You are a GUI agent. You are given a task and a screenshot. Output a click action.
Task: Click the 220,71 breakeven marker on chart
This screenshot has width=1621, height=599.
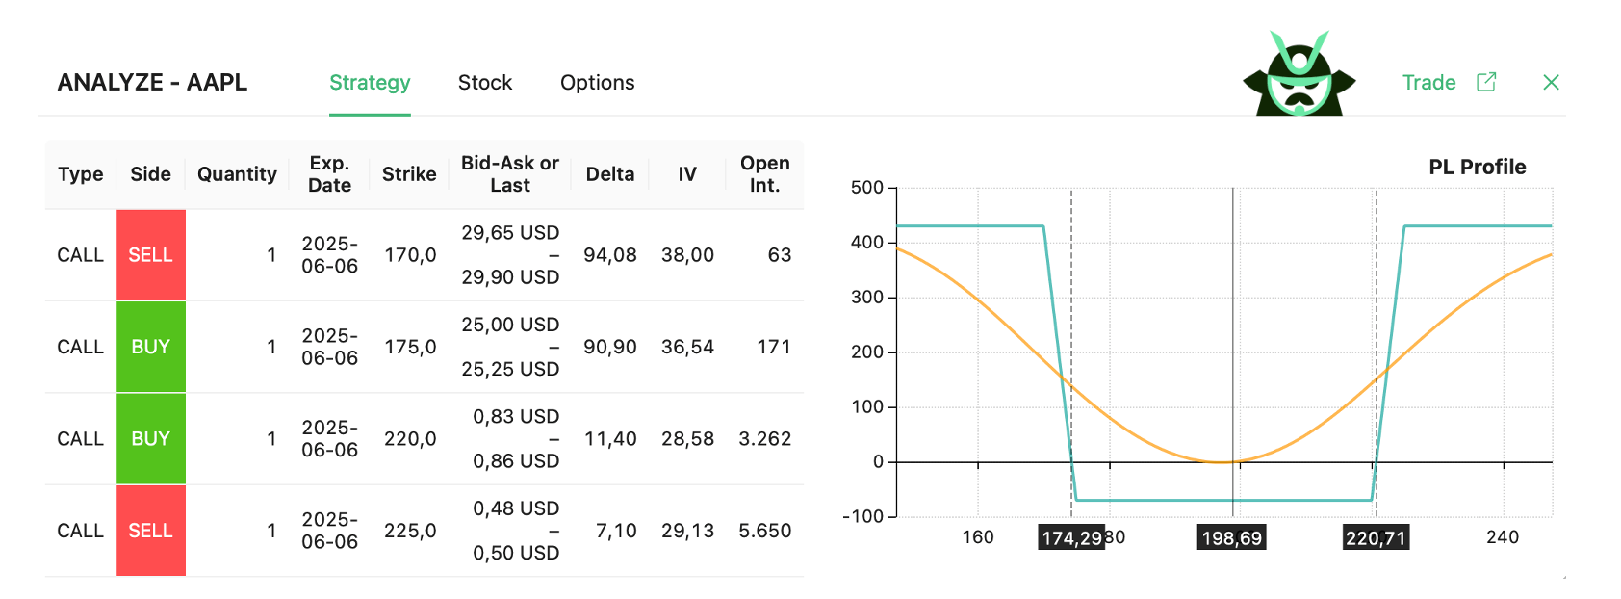(1376, 537)
